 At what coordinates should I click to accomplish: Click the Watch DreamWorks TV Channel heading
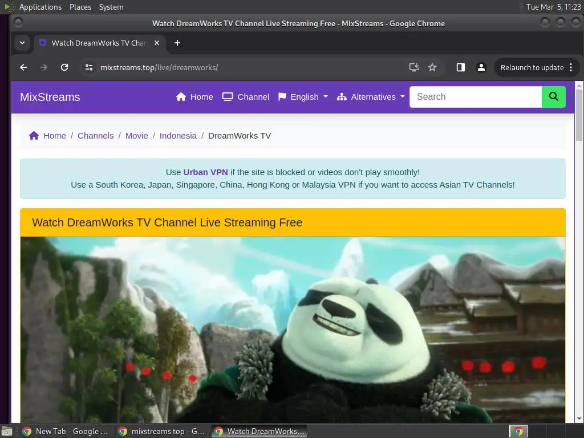pyautogui.click(x=167, y=222)
